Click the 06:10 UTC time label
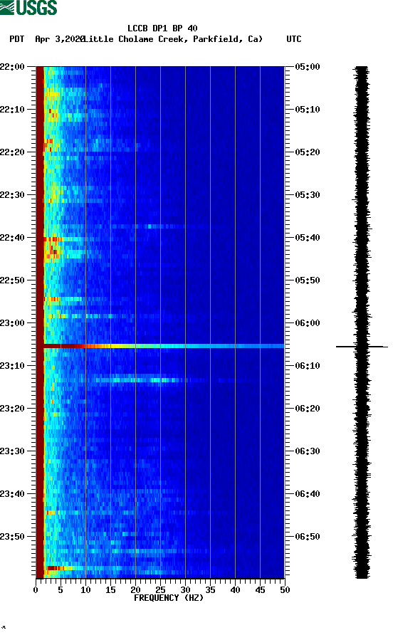This screenshot has width=393, height=635. click(308, 366)
